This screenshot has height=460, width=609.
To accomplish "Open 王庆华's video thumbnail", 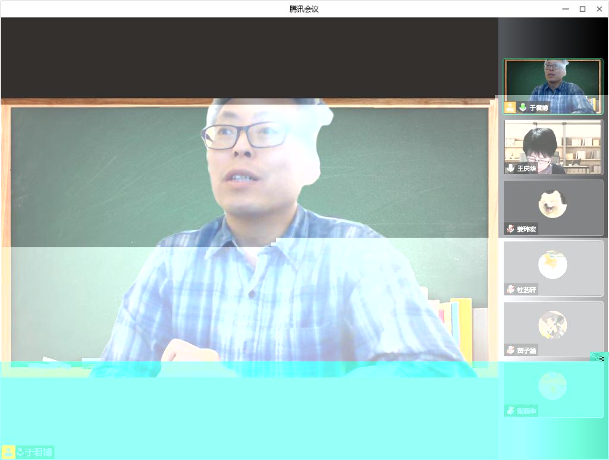I will click(553, 147).
